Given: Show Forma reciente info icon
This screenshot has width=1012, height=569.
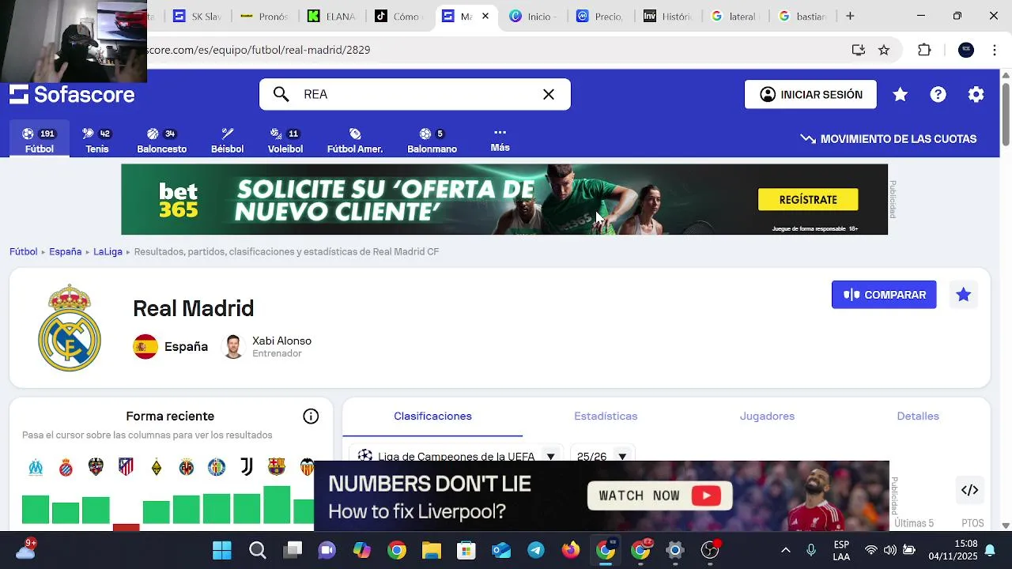Looking at the screenshot, I should (x=311, y=416).
